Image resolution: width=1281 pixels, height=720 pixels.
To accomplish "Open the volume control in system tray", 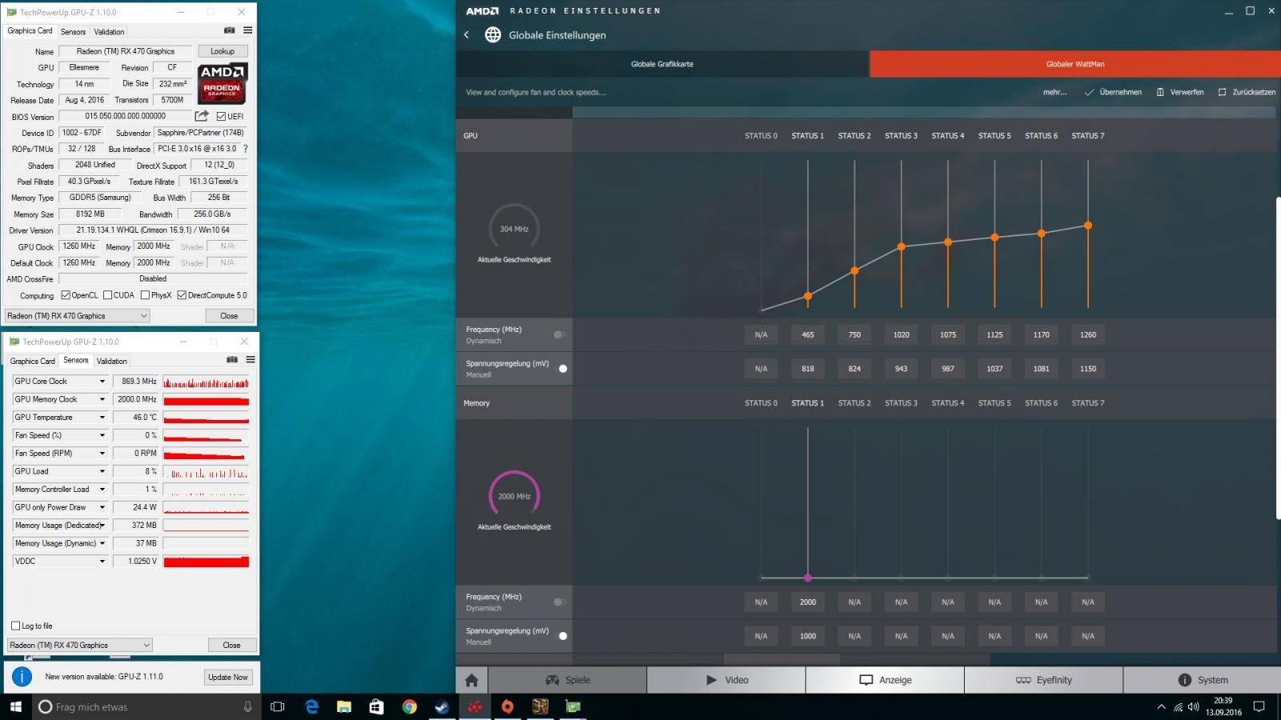I will point(1194,706).
